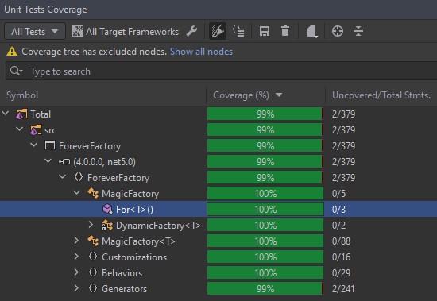Click the Generators braces icon
This screenshot has width=437, height=301.
pyautogui.click(x=93, y=288)
